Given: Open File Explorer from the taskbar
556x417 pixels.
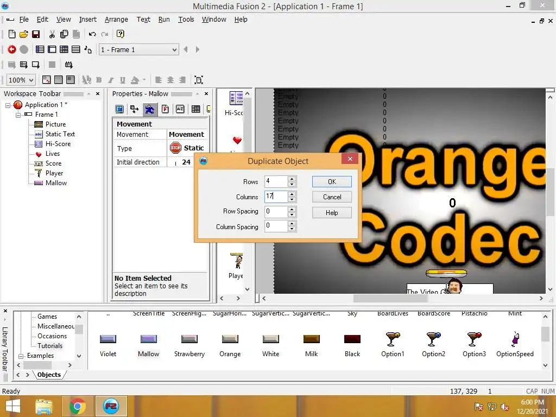Looking at the screenshot, I should click(x=43, y=406).
